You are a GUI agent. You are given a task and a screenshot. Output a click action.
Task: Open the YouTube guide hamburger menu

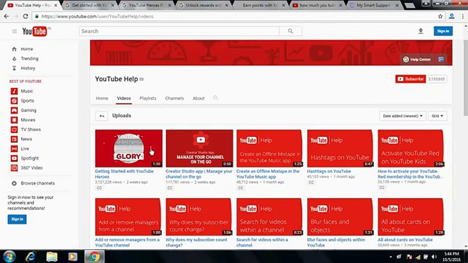tap(14, 31)
